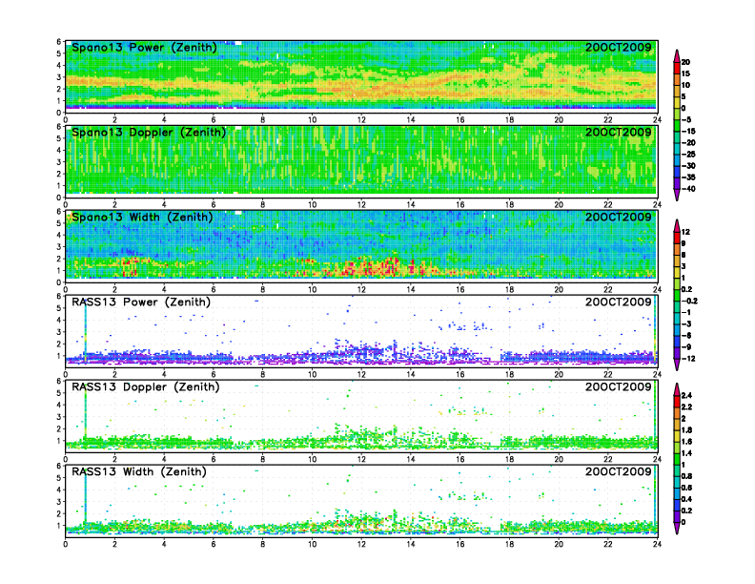755x584 pixels.
Task: Pick the red segment of the top colorbar
Action: coord(677,68)
